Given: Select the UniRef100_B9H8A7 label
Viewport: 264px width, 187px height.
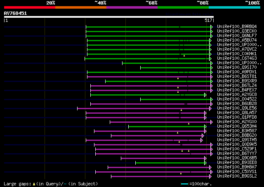Looking at the screenshot, I should (237, 167).
